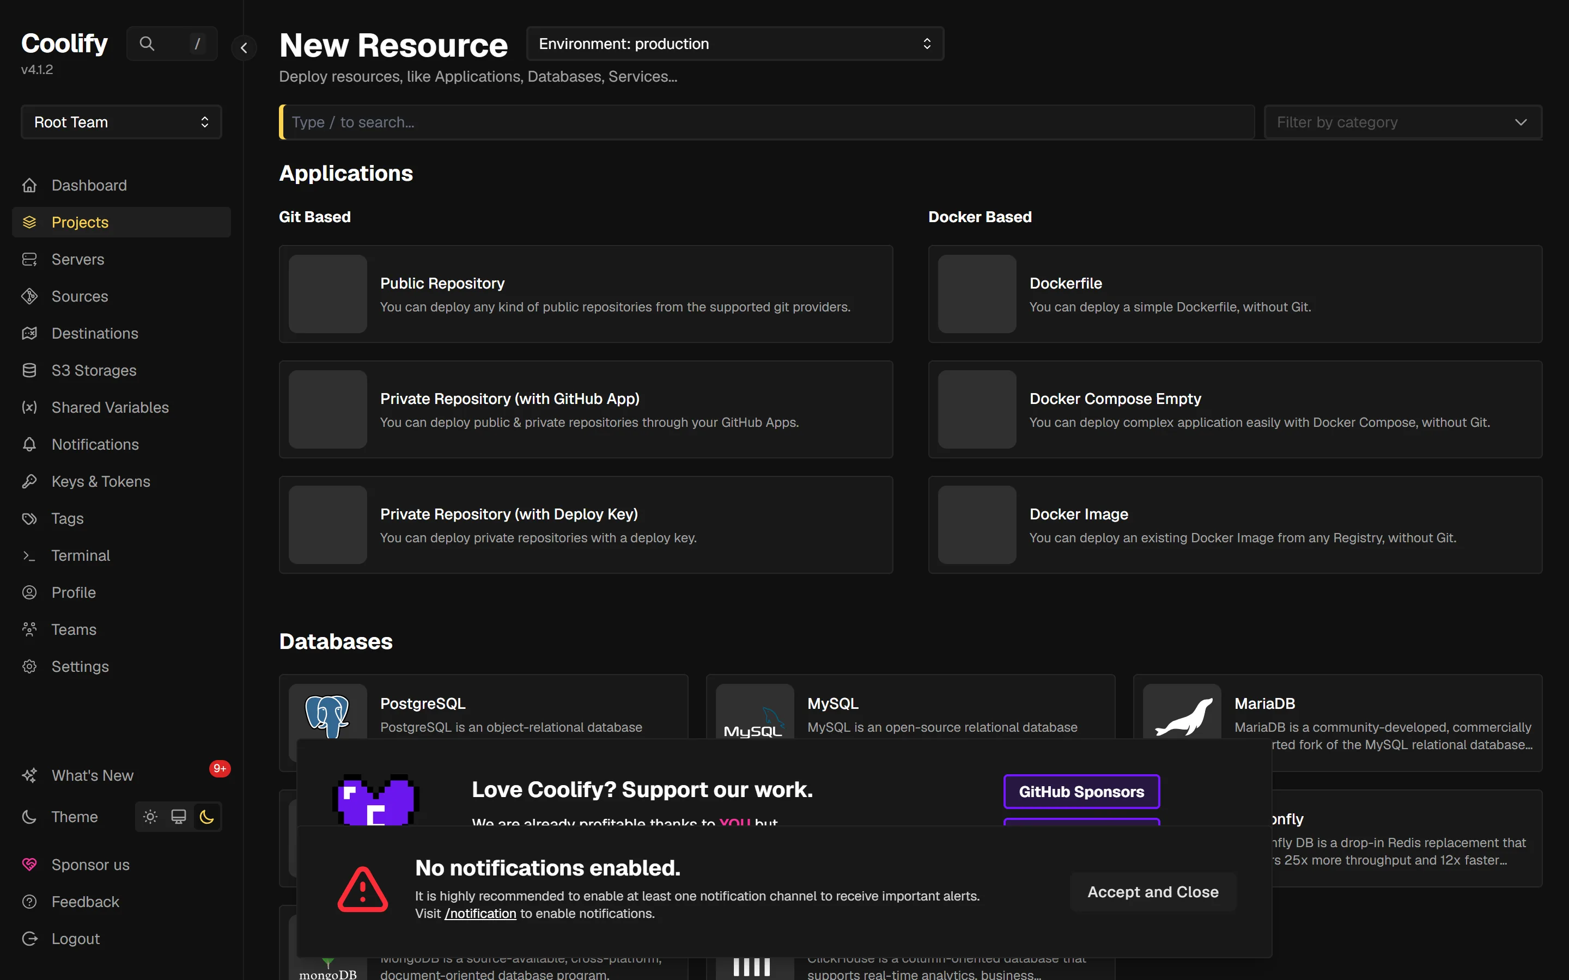
Task: Click the Keys & Tokens key icon
Action: 29,481
